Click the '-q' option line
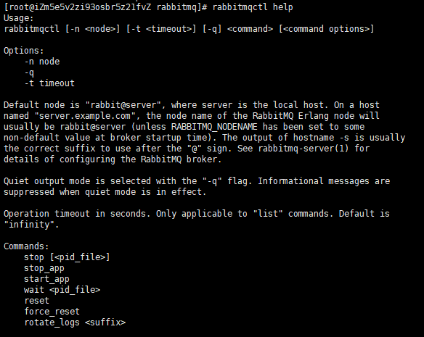 tap(29, 72)
